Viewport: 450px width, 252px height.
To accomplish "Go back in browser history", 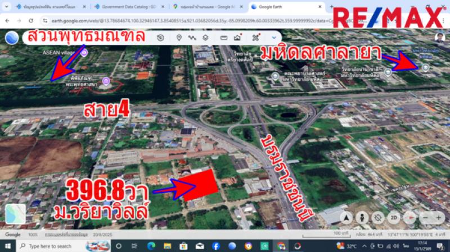I will (x=7, y=21).
